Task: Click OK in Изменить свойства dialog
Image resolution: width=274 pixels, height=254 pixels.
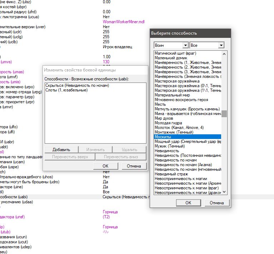Action: pos(105,166)
